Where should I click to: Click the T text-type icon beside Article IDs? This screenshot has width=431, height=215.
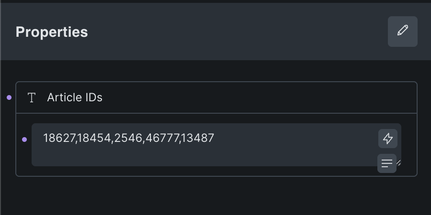coord(32,98)
